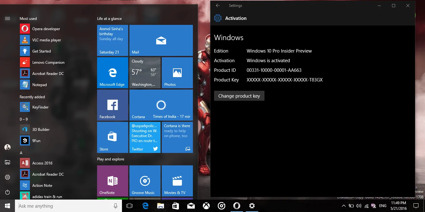This screenshot has height=212, width=425.
Task: Open the Movies & TV tile
Action: [177, 181]
